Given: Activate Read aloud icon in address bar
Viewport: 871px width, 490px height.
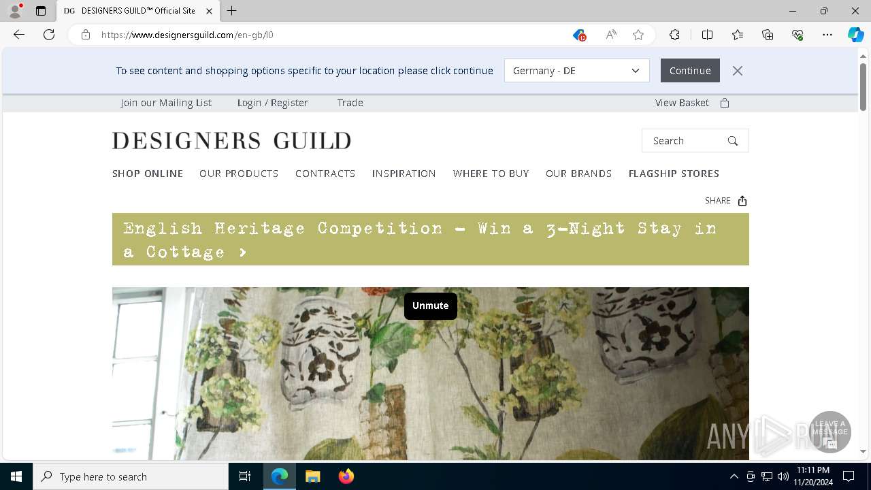Looking at the screenshot, I should coord(611,35).
